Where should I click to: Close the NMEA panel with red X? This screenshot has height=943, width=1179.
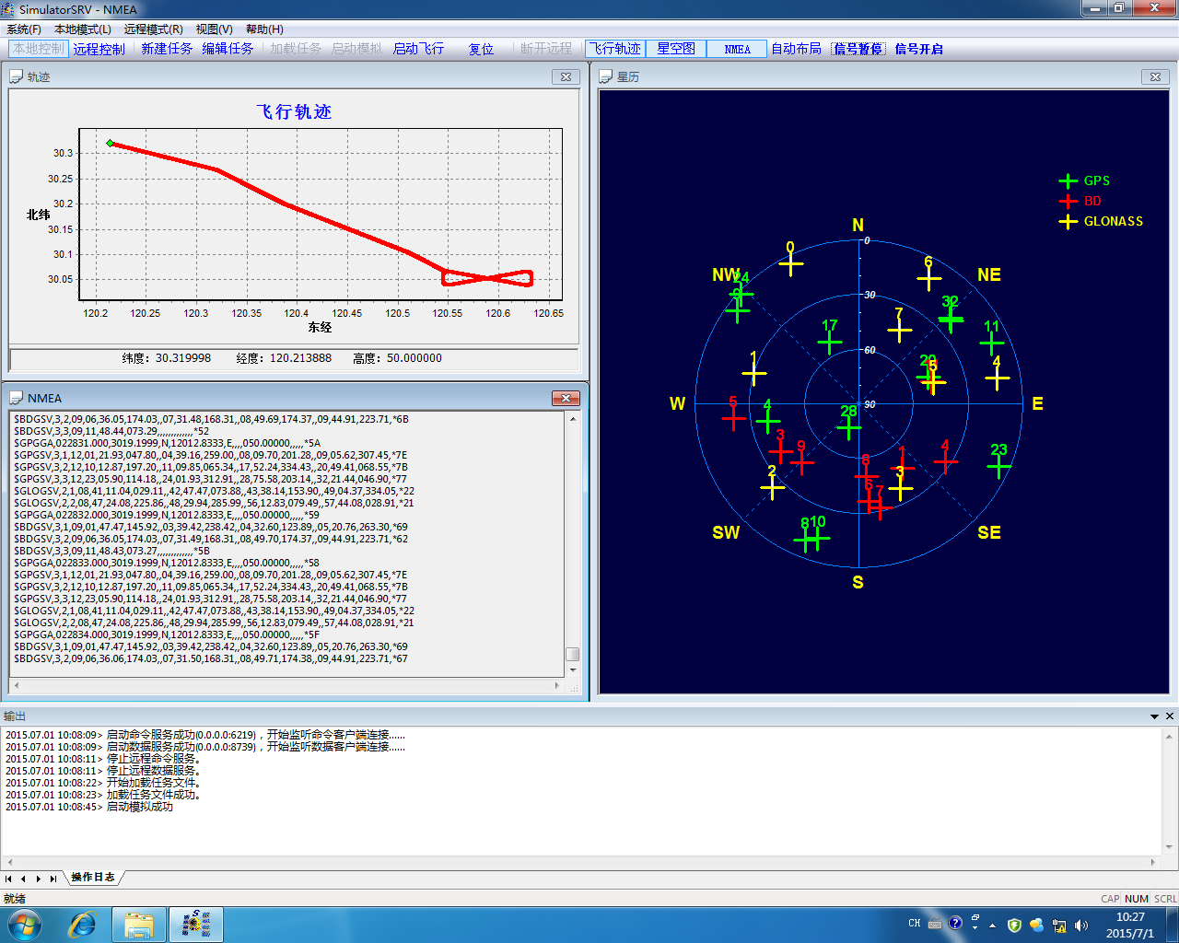566,398
